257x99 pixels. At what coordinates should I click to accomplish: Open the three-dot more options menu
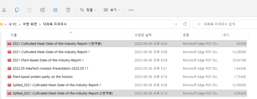coord(131,10)
